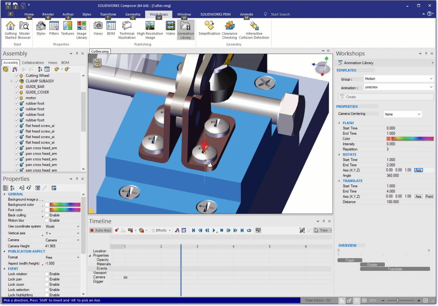Image resolution: width=438 pixels, height=306 pixels.
Task: Toggle the Auto-Keys button
Action: click(101, 230)
